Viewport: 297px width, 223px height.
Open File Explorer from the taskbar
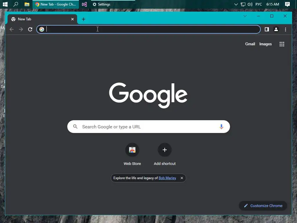(x=27, y=4)
